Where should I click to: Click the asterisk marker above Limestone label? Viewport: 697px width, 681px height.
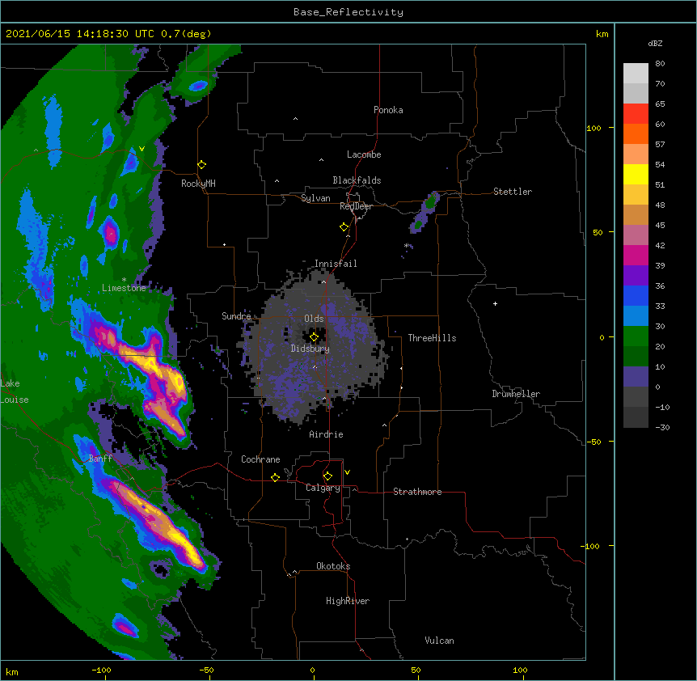[x=124, y=280]
